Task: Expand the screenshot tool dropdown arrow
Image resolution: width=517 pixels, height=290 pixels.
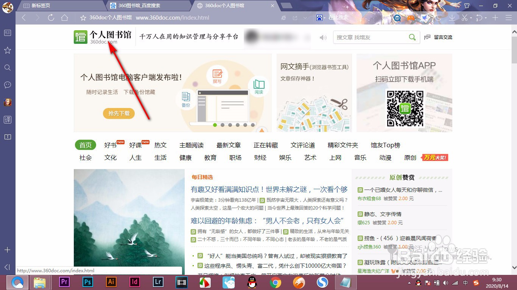Action: click(471, 18)
